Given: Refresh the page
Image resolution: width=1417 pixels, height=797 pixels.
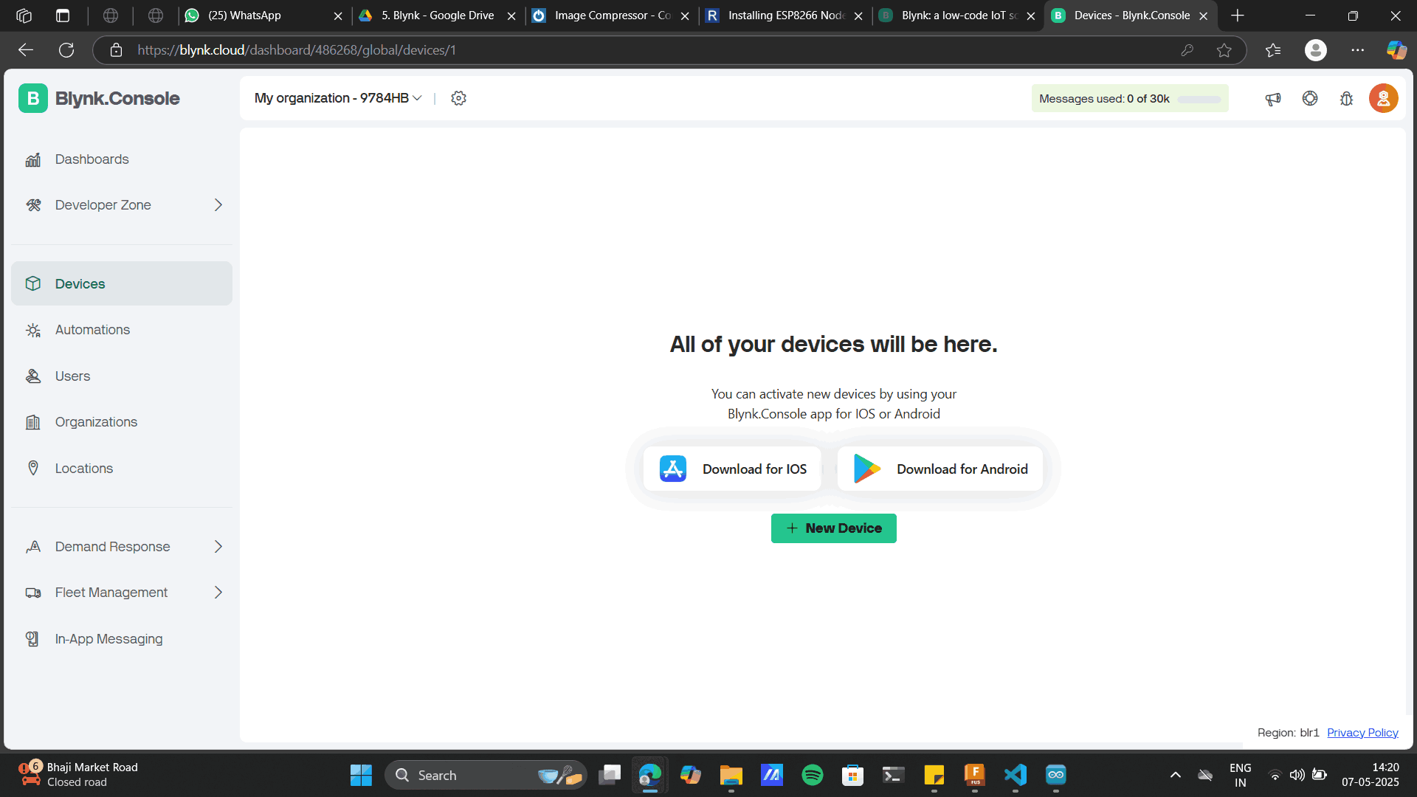Looking at the screenshot, I should pos(66,50).
